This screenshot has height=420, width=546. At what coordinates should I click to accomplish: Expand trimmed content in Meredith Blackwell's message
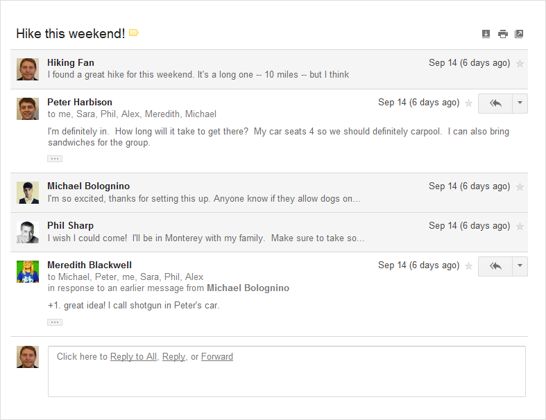coord(55,322)
